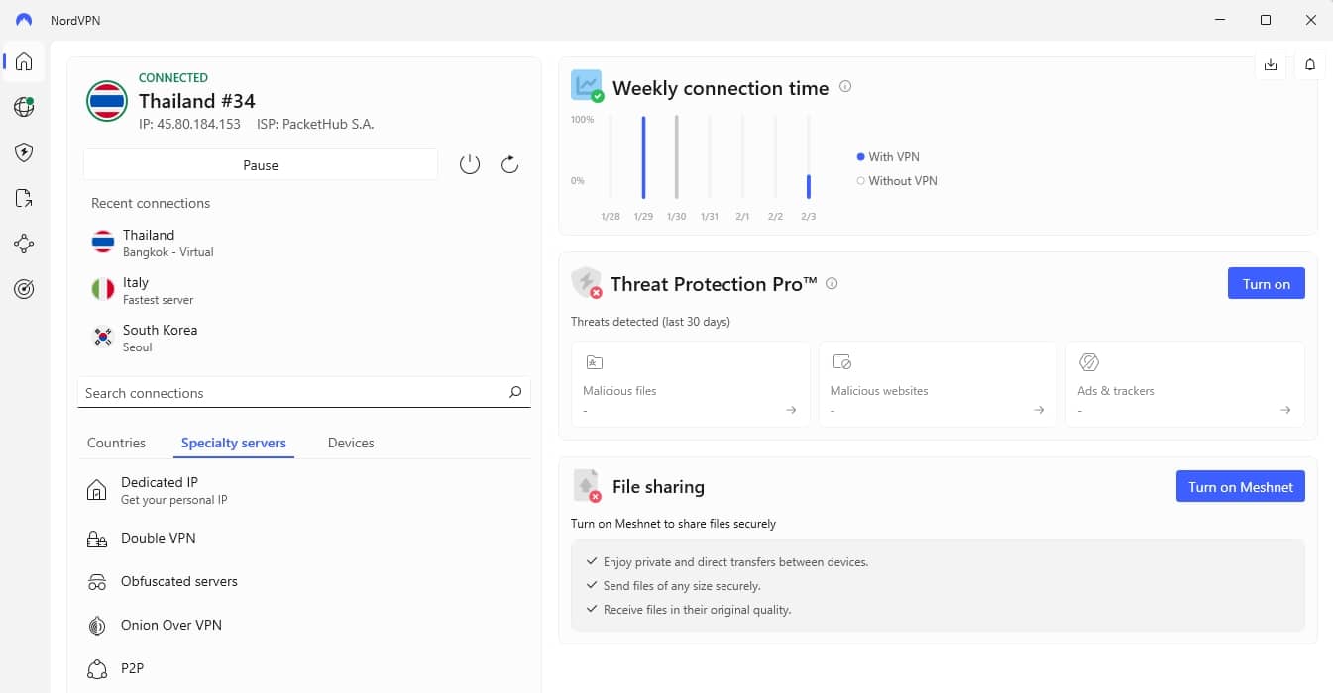Image resolution: width=1333 pixels, height=693 pixels.
Task: Click the NordVPN logo in title bar
Action: pyautogui.click(x=24, y=20)
